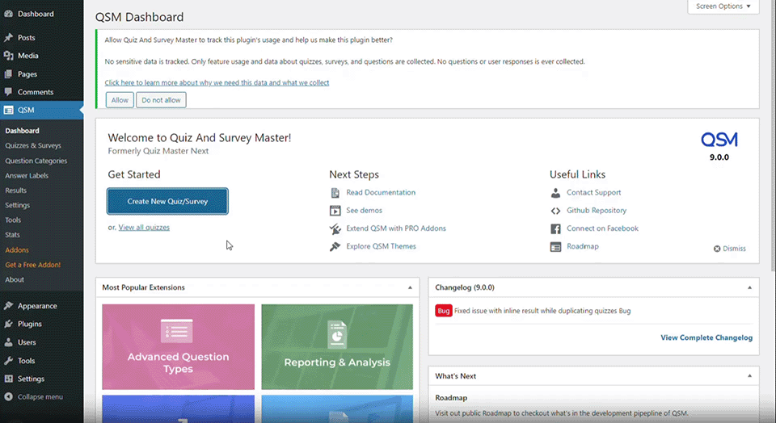
Task: Open Reporting & Analysis extension tile
Action: (337, 347)
